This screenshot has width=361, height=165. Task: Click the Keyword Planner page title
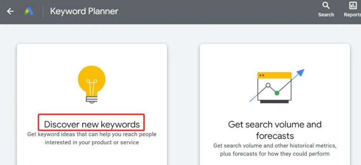tap(84, 11)
